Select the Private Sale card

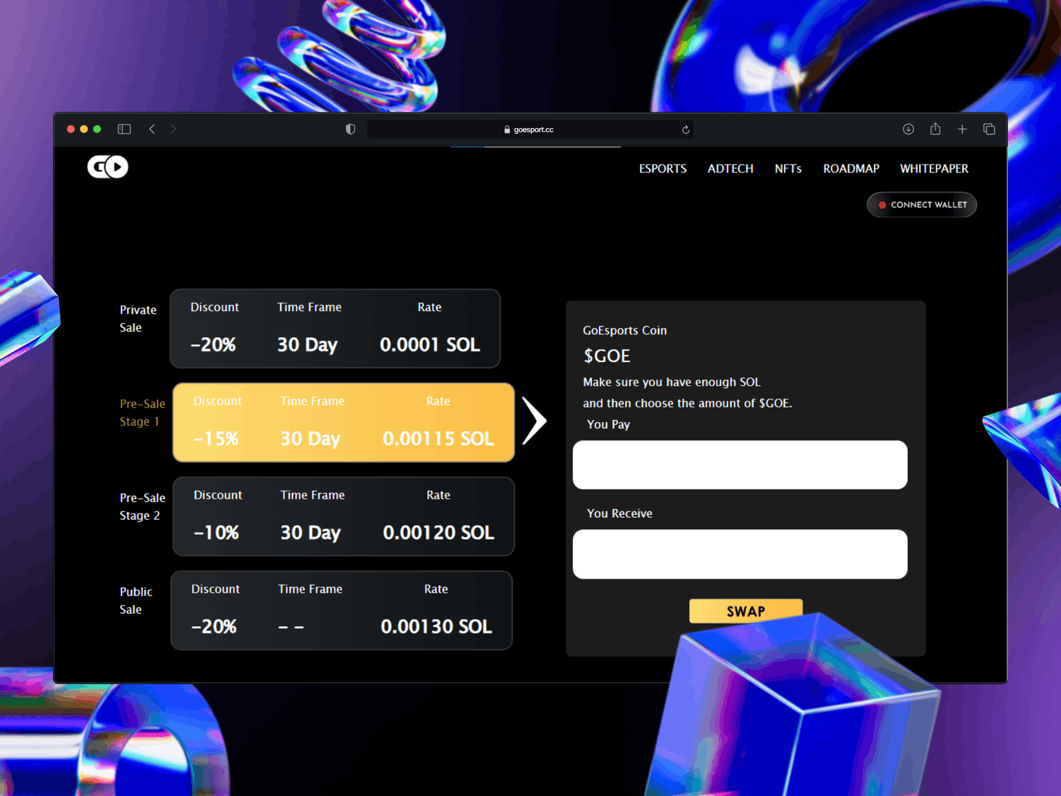[335, 328]
